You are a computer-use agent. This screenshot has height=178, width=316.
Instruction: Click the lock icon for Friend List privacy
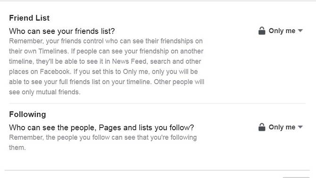click(x=262, y=31)
